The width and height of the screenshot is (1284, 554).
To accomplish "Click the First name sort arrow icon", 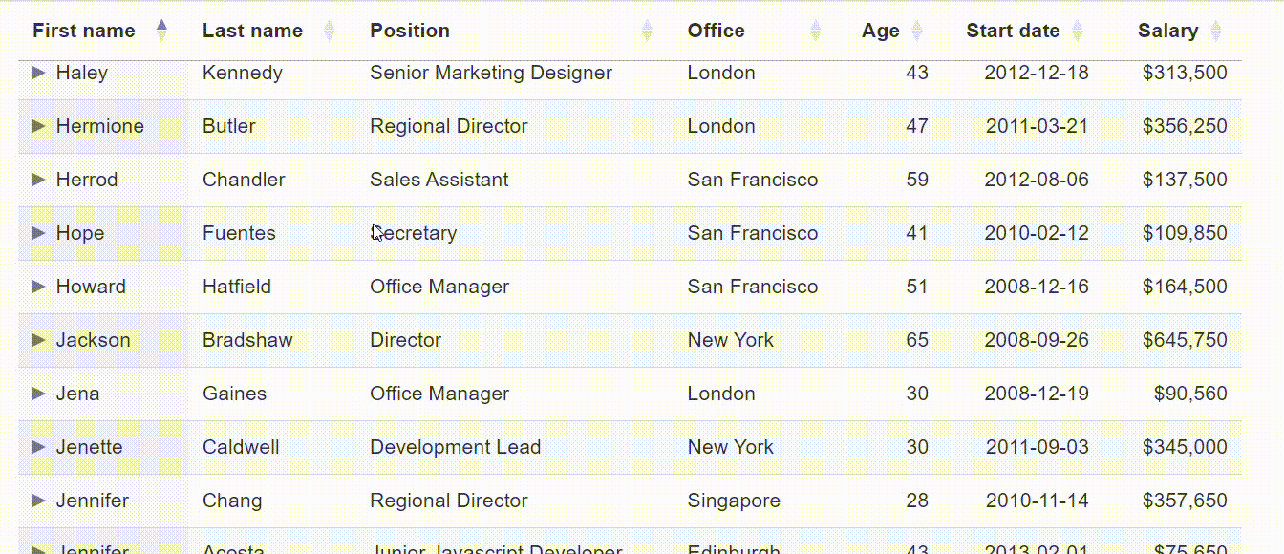I will pyautogui.click(x=161, y=31).
